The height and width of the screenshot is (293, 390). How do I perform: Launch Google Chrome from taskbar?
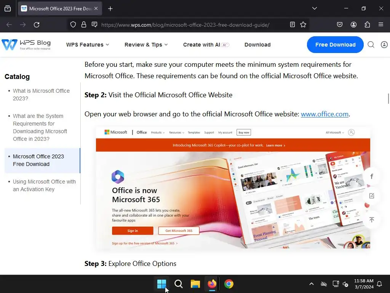229,284
